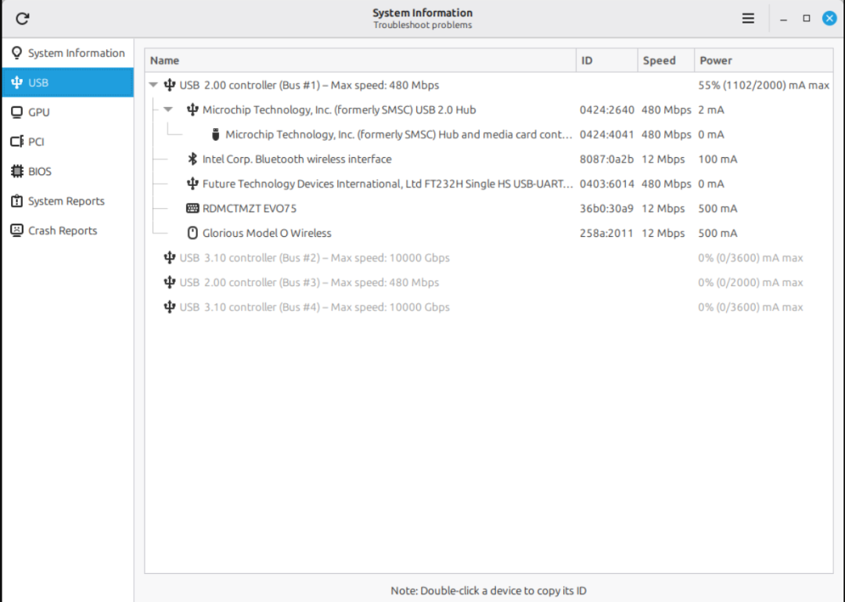
Task: Click the Bluetooth icon next to Intel Corp entry
Action: coord(192,159)
